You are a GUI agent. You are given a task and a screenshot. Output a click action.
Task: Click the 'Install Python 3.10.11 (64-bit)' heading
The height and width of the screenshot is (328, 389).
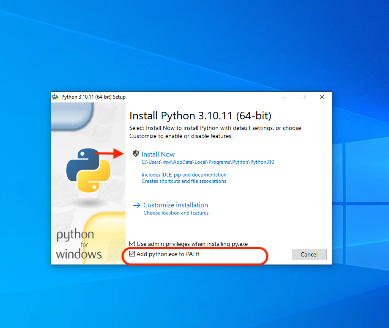coord(200,116)
